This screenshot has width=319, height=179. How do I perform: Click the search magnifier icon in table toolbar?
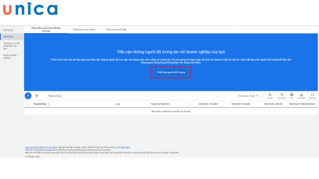coord(270,95)
